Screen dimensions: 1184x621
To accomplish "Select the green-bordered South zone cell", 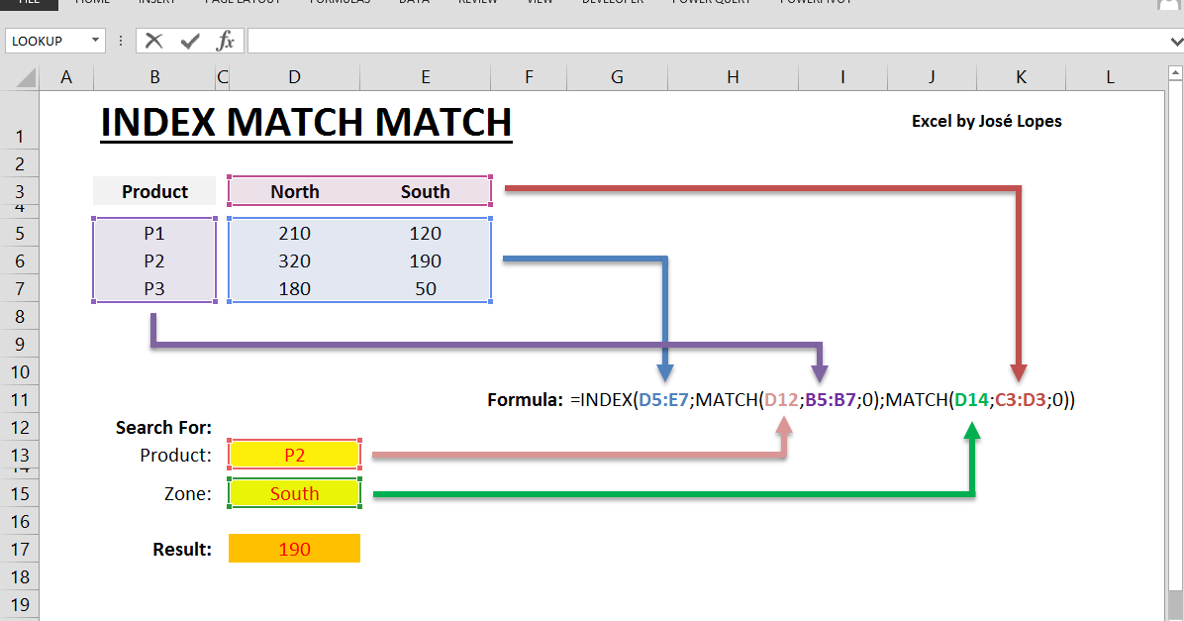I will (294, 492).
